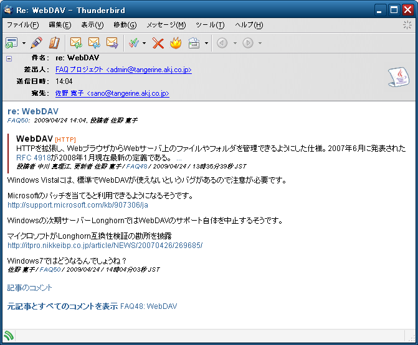Open the Get Mail dropdown arrow
The image size is (418, 345).
pyautogui.click(x=24, y=43)
